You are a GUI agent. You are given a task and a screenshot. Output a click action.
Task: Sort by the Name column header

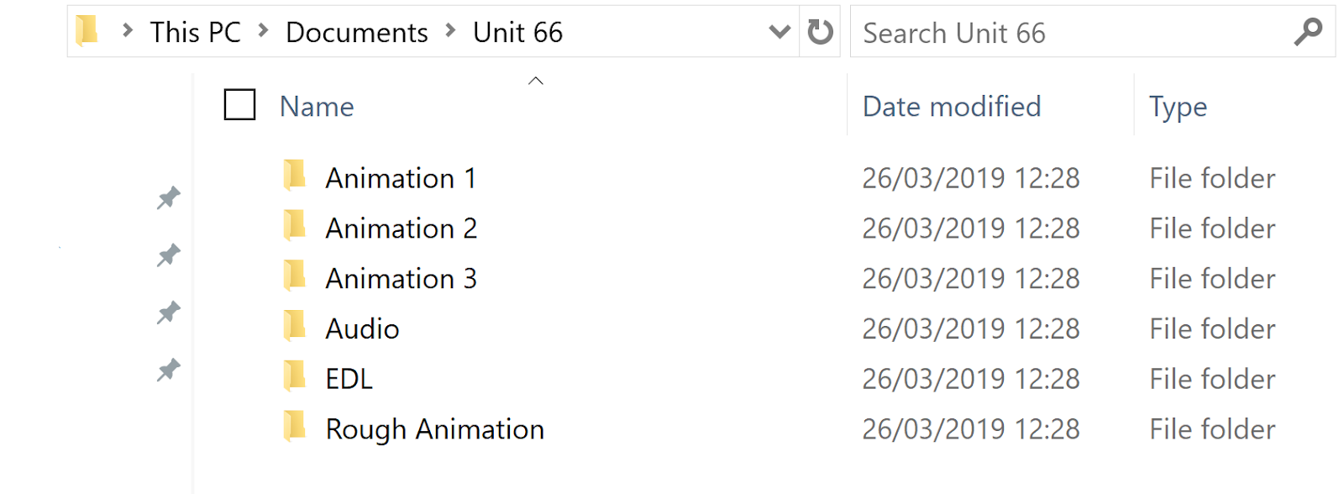[317, 107]
